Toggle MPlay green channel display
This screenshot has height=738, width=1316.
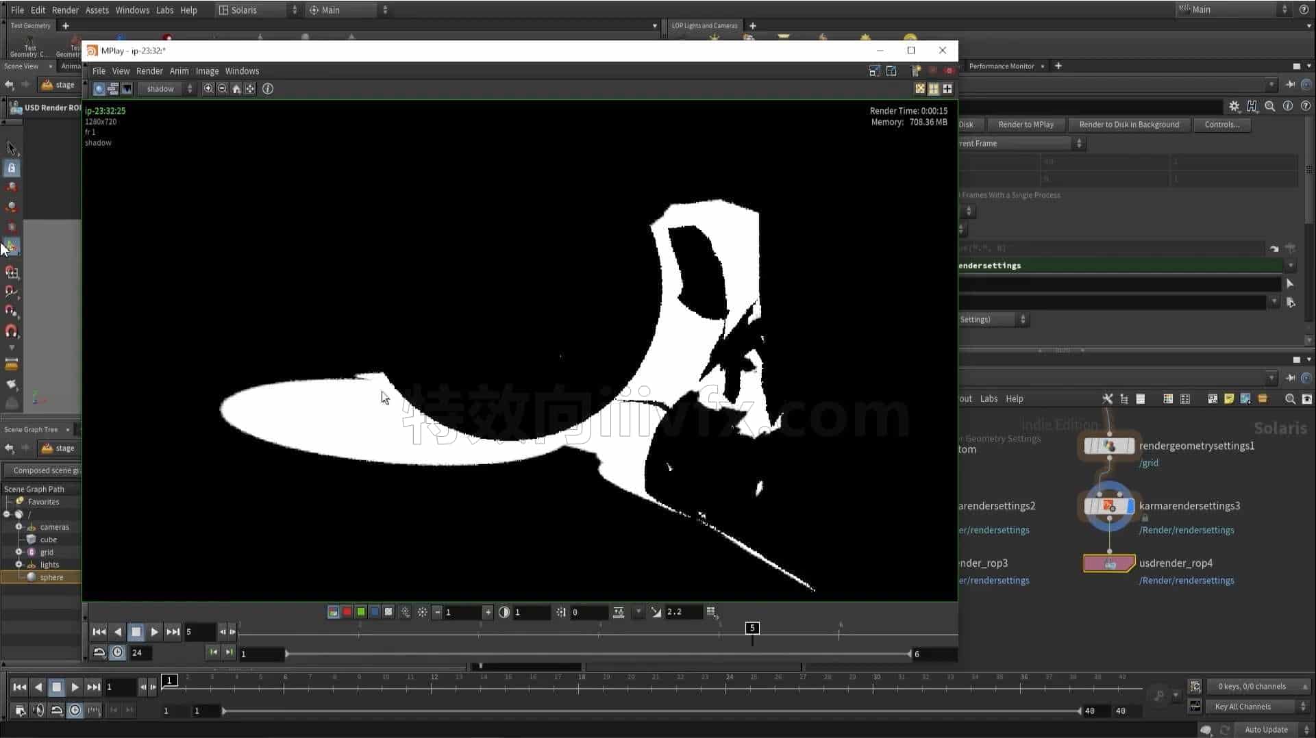point(361,612)
